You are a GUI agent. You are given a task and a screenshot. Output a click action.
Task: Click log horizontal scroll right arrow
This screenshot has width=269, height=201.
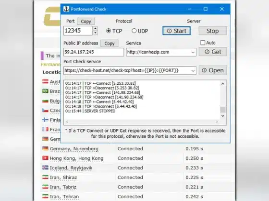click(217, 122)
